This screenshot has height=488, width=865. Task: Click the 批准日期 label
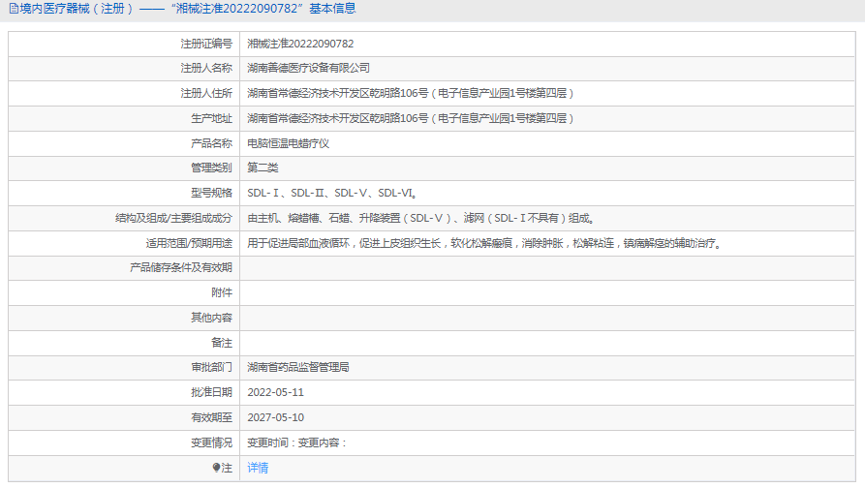[x=211, y=392]
